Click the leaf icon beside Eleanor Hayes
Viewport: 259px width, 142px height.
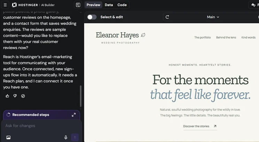(143, 35)
